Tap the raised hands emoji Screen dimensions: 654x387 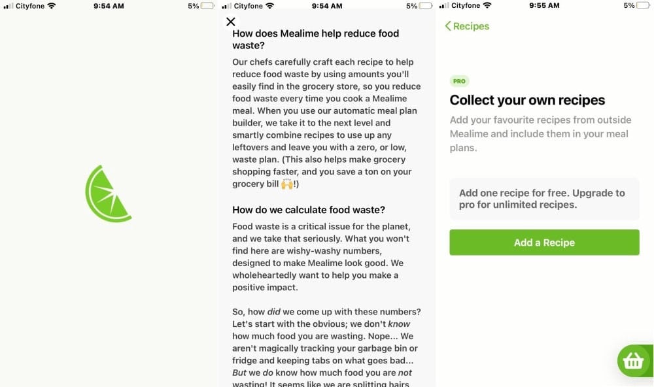click(288, 184)
